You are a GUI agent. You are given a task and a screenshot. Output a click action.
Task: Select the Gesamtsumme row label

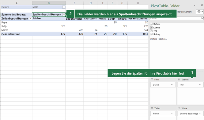tap(11, 34)
